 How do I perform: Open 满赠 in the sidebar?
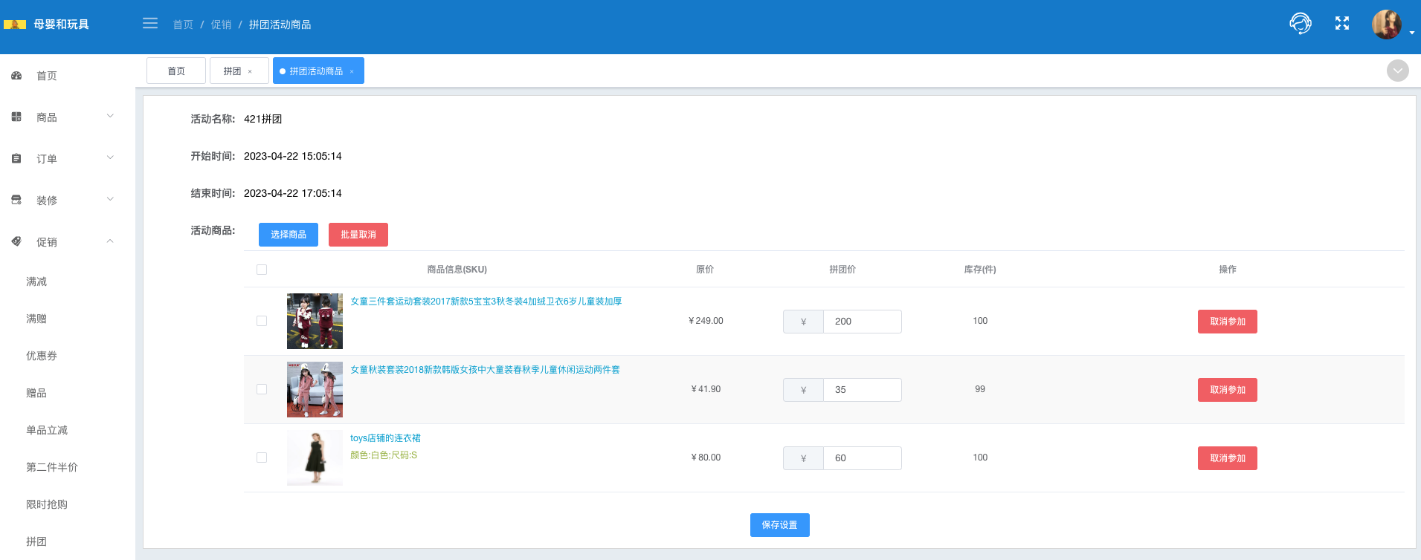[36, 319]
